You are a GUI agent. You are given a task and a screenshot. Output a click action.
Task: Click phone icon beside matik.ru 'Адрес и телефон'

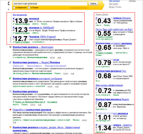[14, 33]
